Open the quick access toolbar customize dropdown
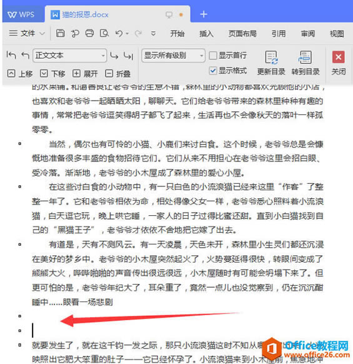The width and height of the screenshot is (353, 364). (x=153, y=34)
